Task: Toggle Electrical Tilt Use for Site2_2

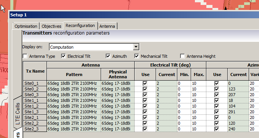Action: (145, 123)
